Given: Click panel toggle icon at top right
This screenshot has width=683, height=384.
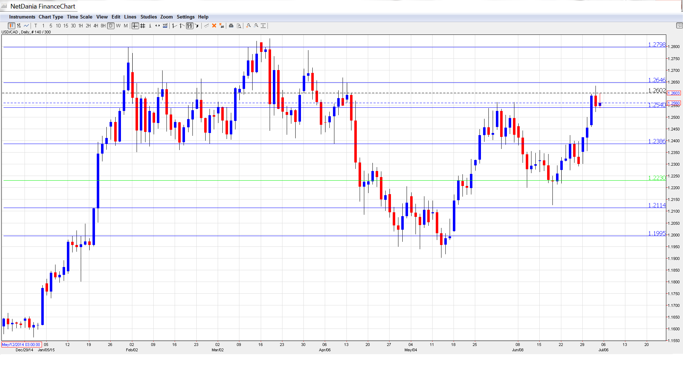Looking at the screenshot, I should pos(679,26).
